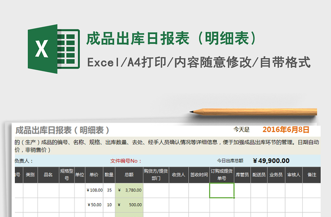Select the unit price cell ¥50.00
Image resolution: width=331 pixels, height=217 pixels.
click(x=94, y=205)
